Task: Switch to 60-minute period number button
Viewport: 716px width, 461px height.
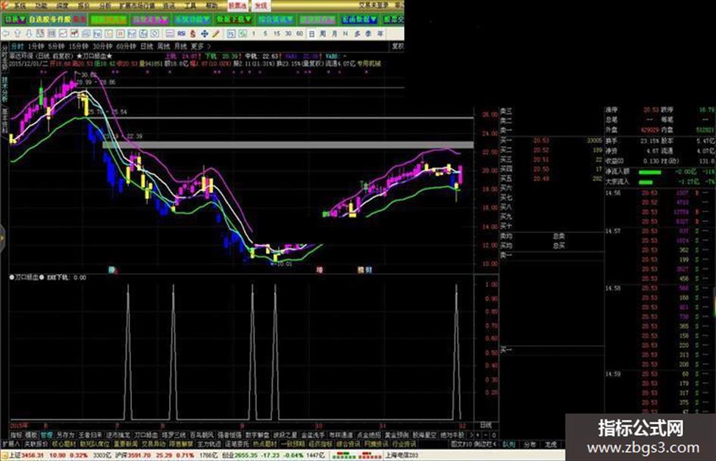Action: tap(299, 34)
